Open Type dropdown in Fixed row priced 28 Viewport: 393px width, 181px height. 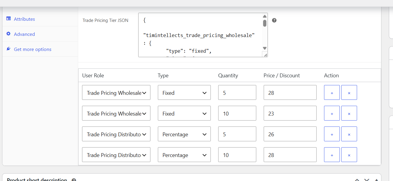(184, 93)
